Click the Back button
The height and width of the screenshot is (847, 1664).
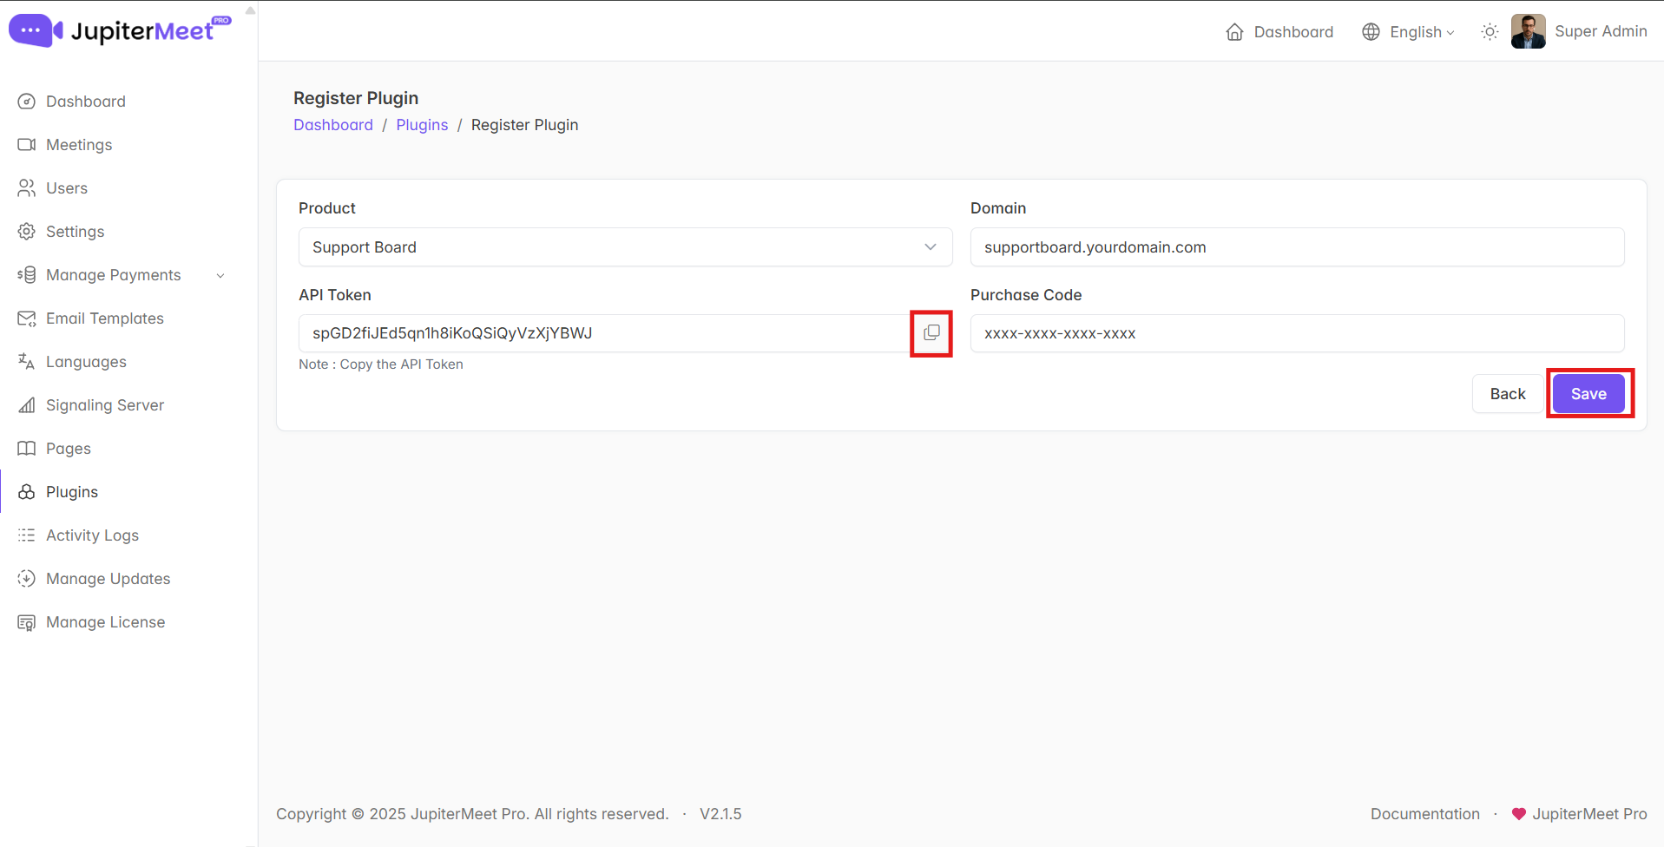point(1508,394)
